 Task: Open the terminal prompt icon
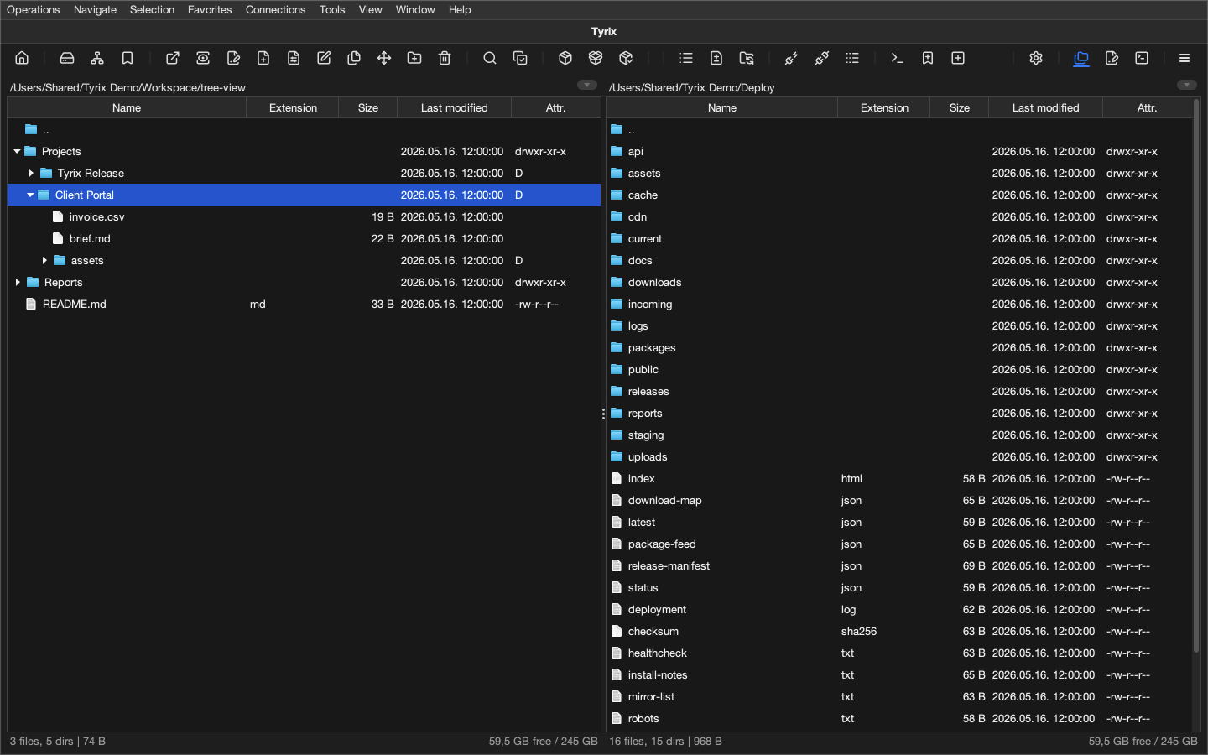click(898, 58)
